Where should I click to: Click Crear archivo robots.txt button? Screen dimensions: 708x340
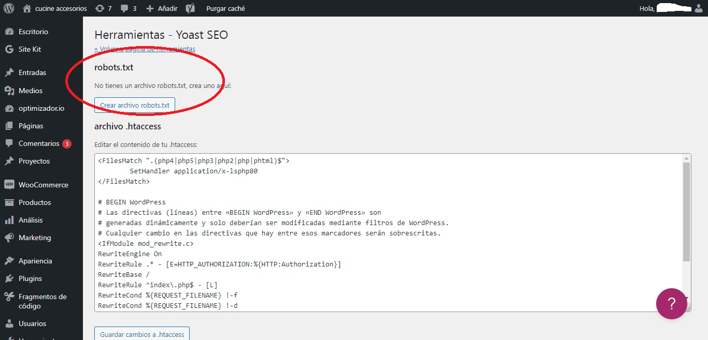[135, 105]
